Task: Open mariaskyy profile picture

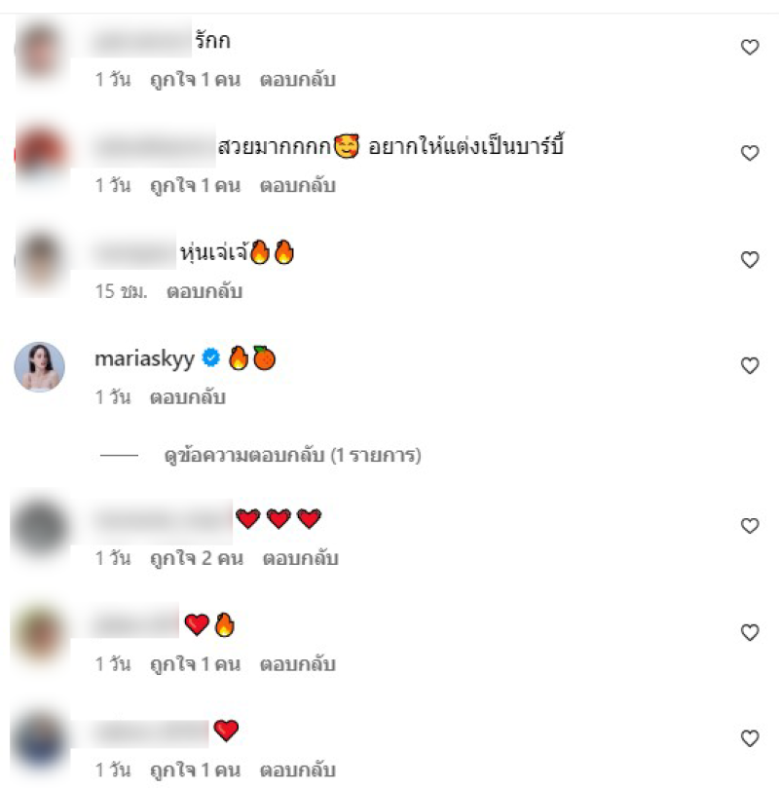Action: click(39, 367)
